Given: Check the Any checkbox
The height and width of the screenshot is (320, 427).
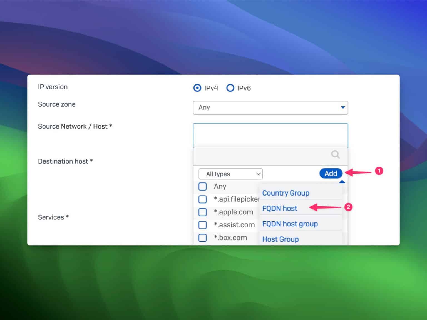Looking at the screenshot, I should pos(202,186).
